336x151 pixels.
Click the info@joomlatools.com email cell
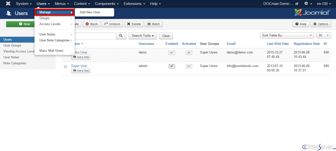tap(242, 66)
